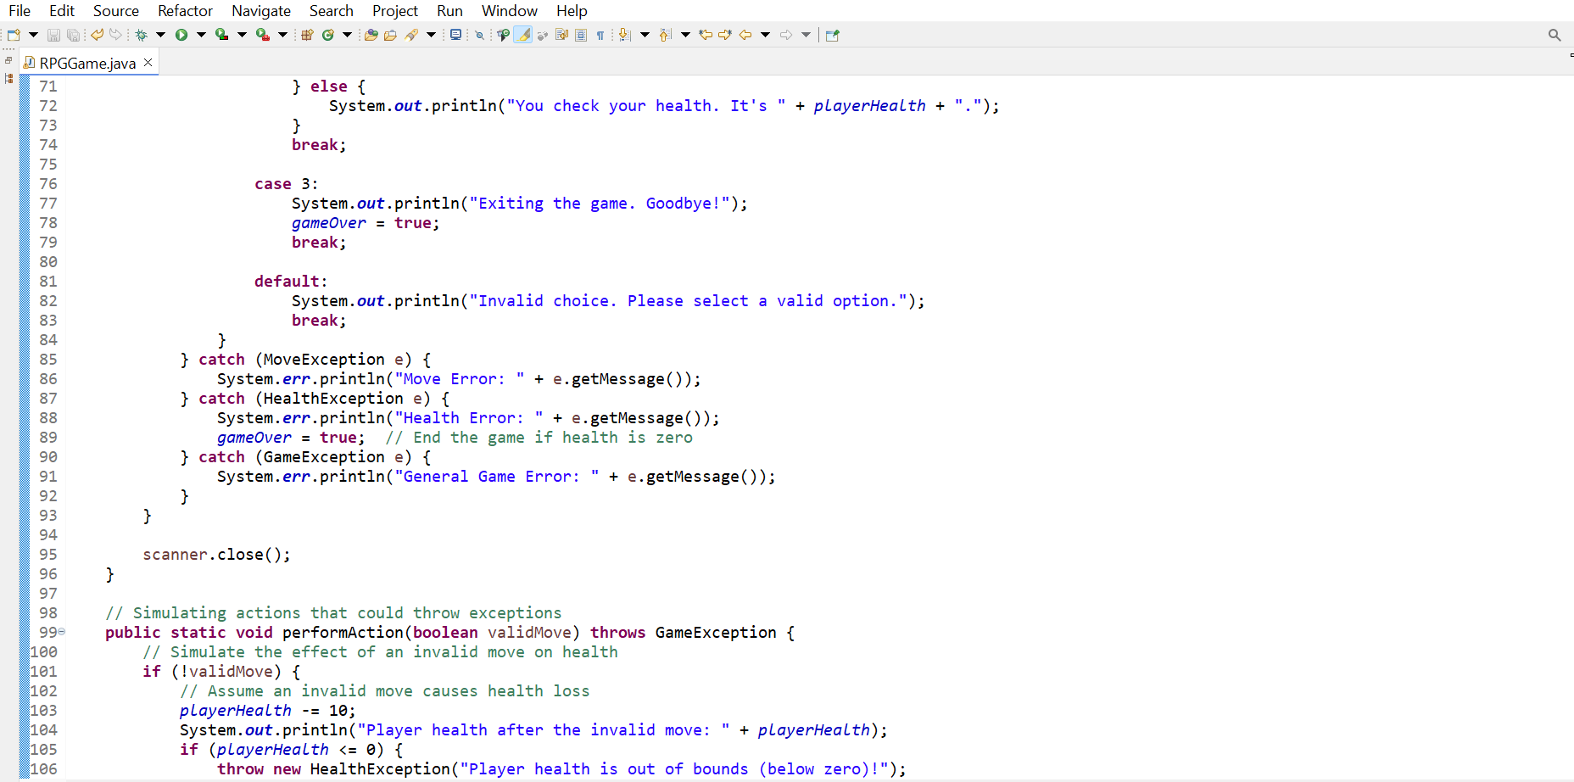Click the Coverage run icon
1574x782 pixels.
coord(221,35)
